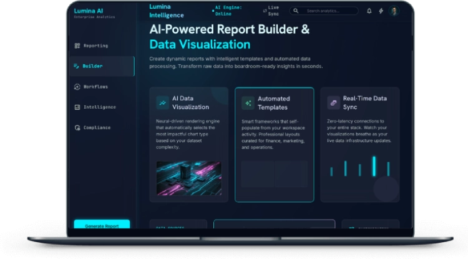Click the Enterprise Analytics subtitle

coord(94,17)
